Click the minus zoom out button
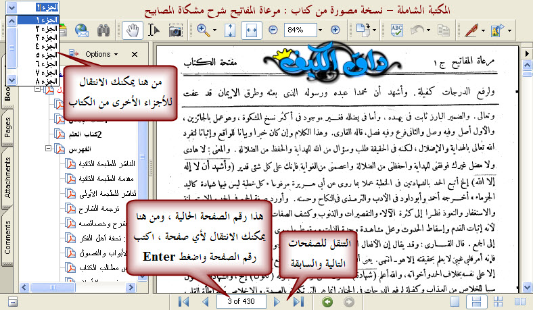The image size is (533, 310). pos(273,30)
